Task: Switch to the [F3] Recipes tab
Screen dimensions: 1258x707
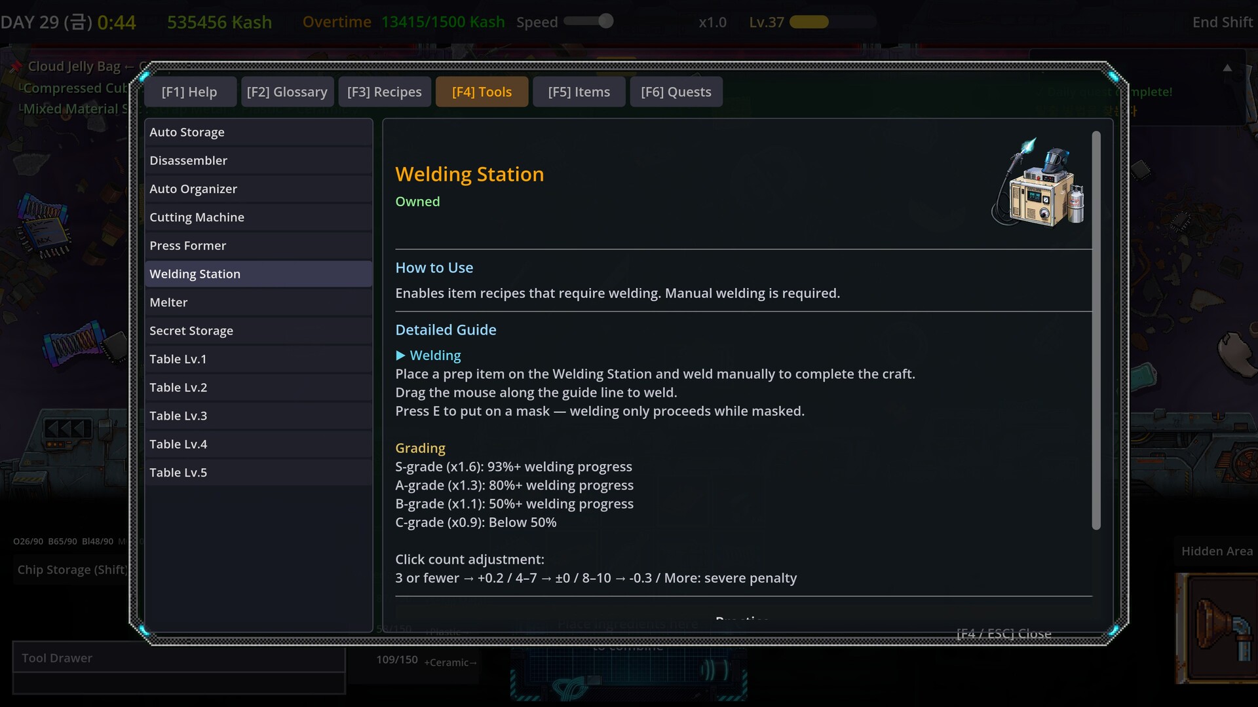Action: point(385,92)
